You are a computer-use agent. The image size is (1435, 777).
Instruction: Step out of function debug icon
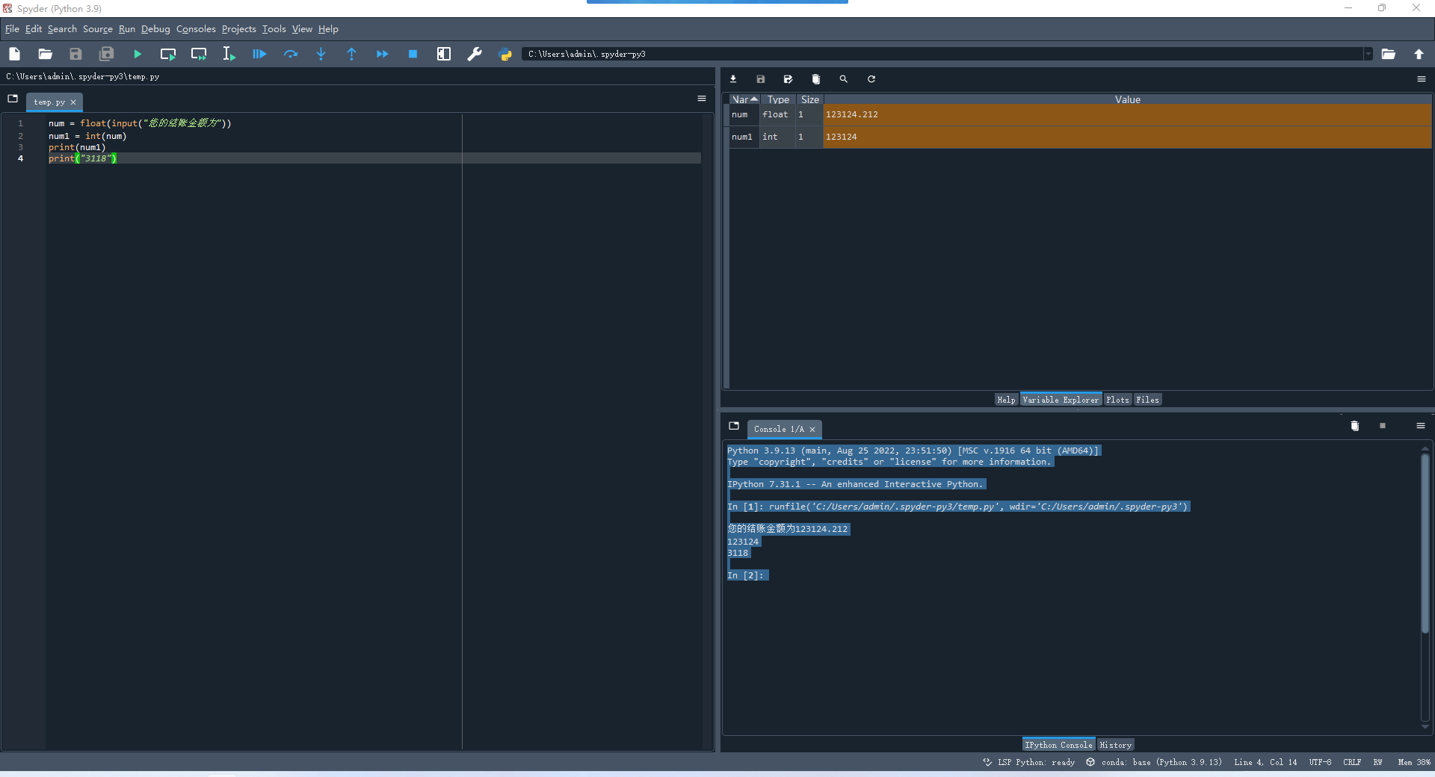tap(351, 54)
